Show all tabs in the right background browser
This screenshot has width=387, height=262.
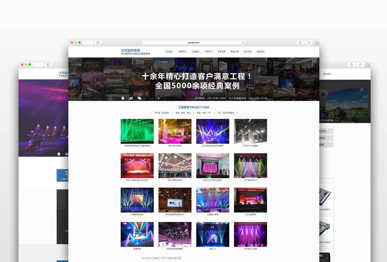pos(360,65)
